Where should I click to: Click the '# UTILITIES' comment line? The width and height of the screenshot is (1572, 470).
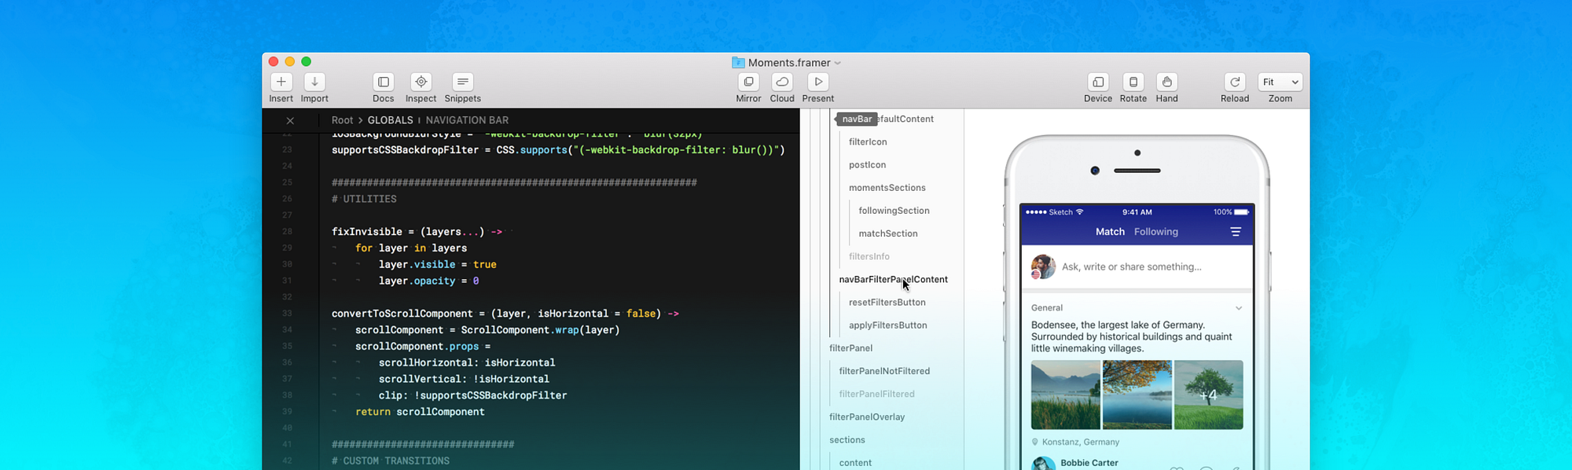click(364, 199)
